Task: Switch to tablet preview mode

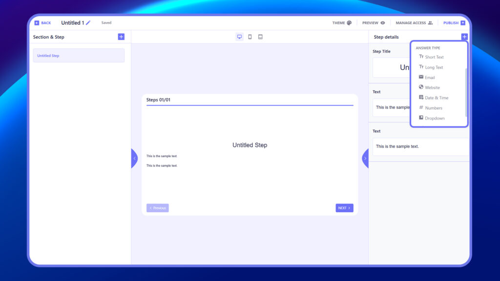Action: [261, 37]
